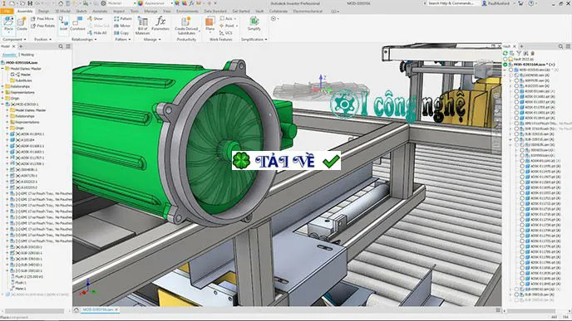Click the MOD-039310A.iam document tab
This screenshot has width=572, height=321.
pos(97,309)
